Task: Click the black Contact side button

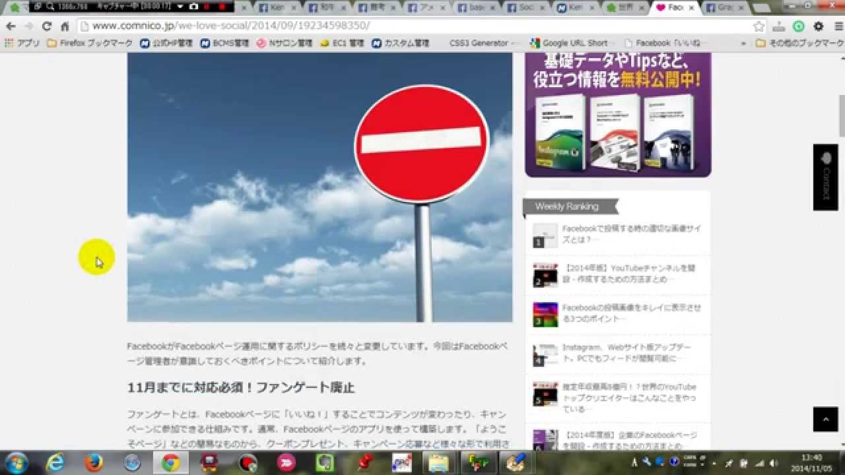Action: click(825, 177)
